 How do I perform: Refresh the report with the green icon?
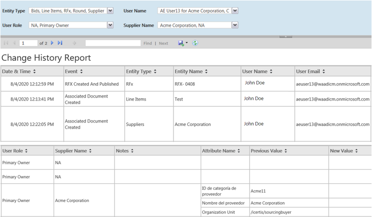[x=195, y=43]
